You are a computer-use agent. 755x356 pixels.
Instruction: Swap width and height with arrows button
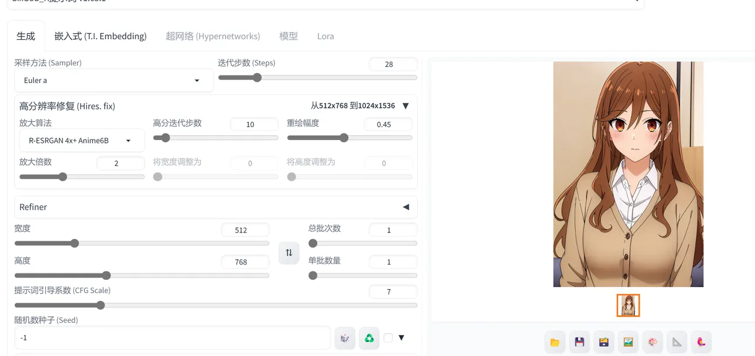[289, 252]
